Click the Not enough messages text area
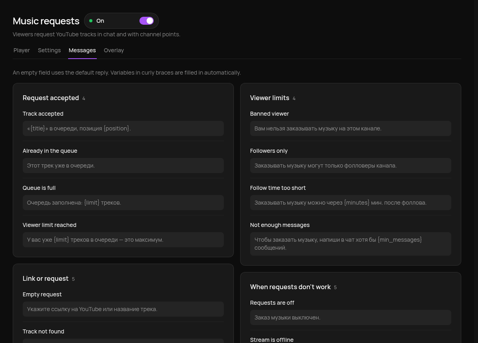This screenshot has height=343, width=478. click(x=351, y=244)
